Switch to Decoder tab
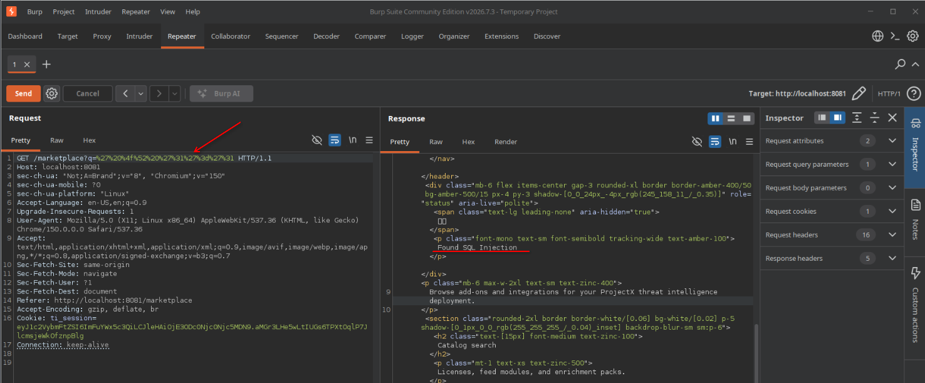The height and width of the screenshot is (383, 925). click(327, 36)
